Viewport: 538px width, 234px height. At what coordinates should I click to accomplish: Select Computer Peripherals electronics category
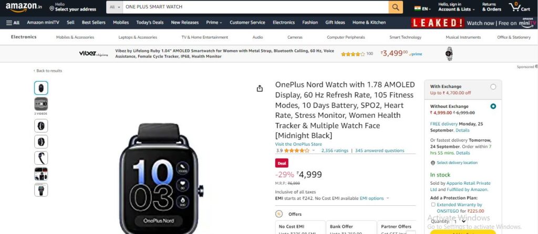click(x=346, y=37)
